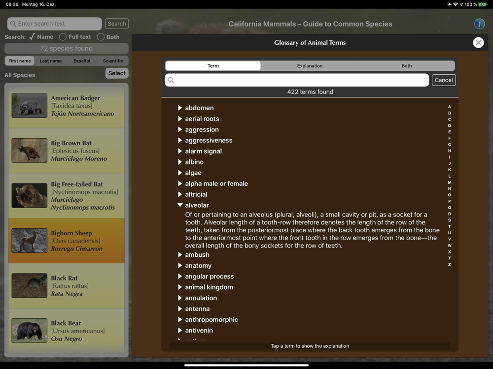Sort species by Español
The height and width of the screenshot is (369, 493).
pyautogui.click(x=82, y=61)
